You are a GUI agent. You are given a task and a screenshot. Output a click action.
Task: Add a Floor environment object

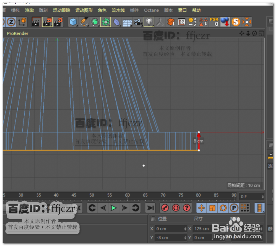(127, 22)
